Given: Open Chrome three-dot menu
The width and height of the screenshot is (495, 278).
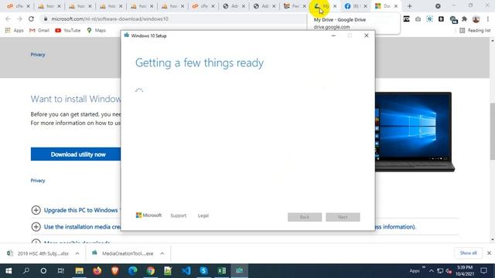Looking at the screenshot, I should coord(488,19).
